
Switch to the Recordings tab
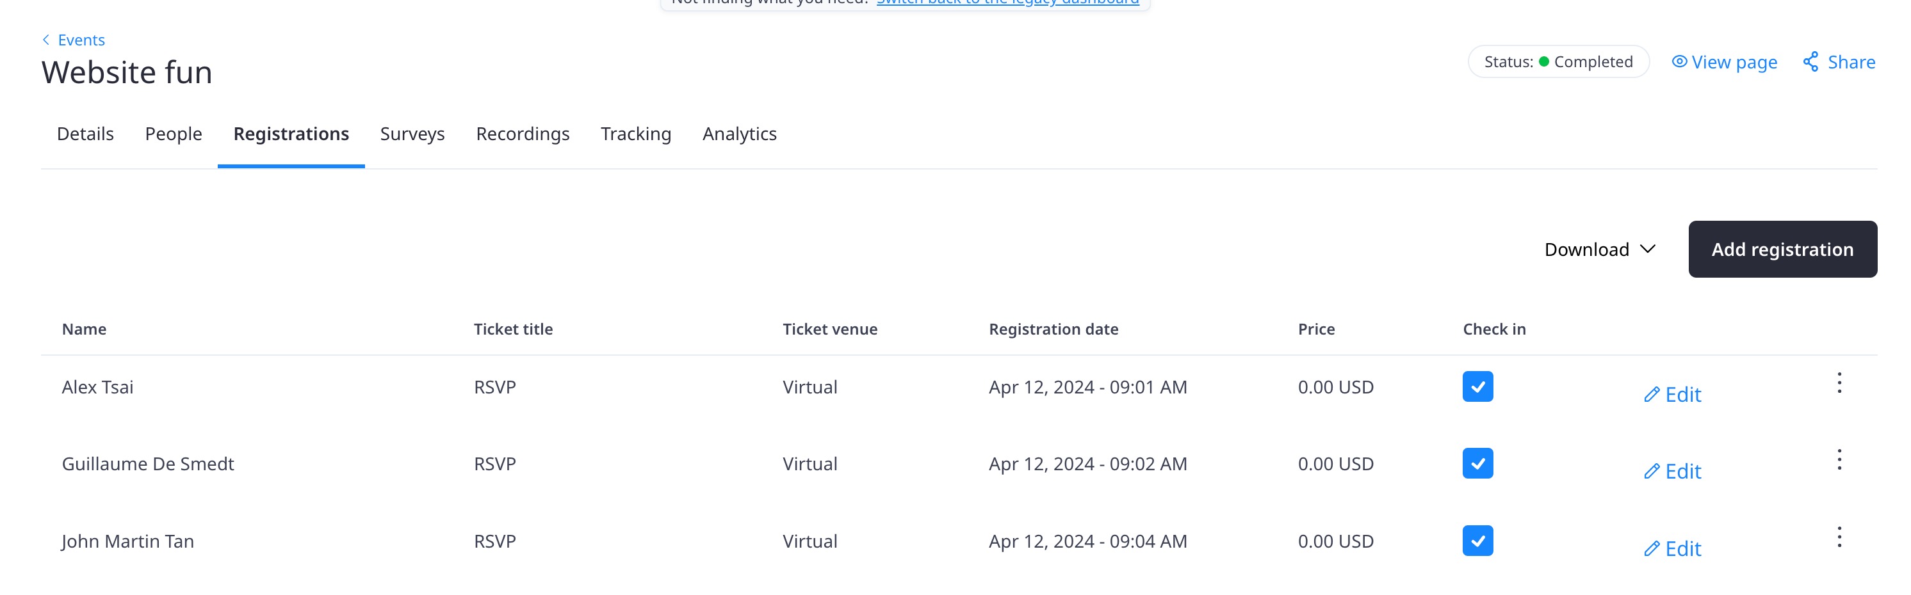coord(523,134)
